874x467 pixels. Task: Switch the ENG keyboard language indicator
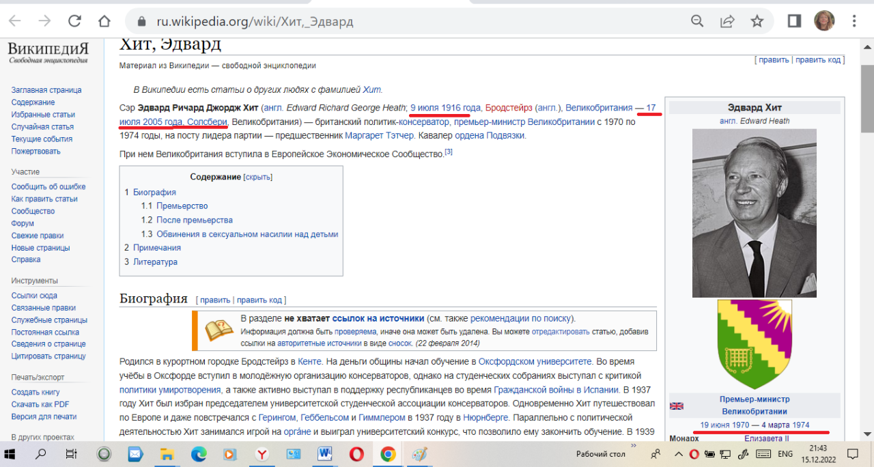[x=785, y=453]
